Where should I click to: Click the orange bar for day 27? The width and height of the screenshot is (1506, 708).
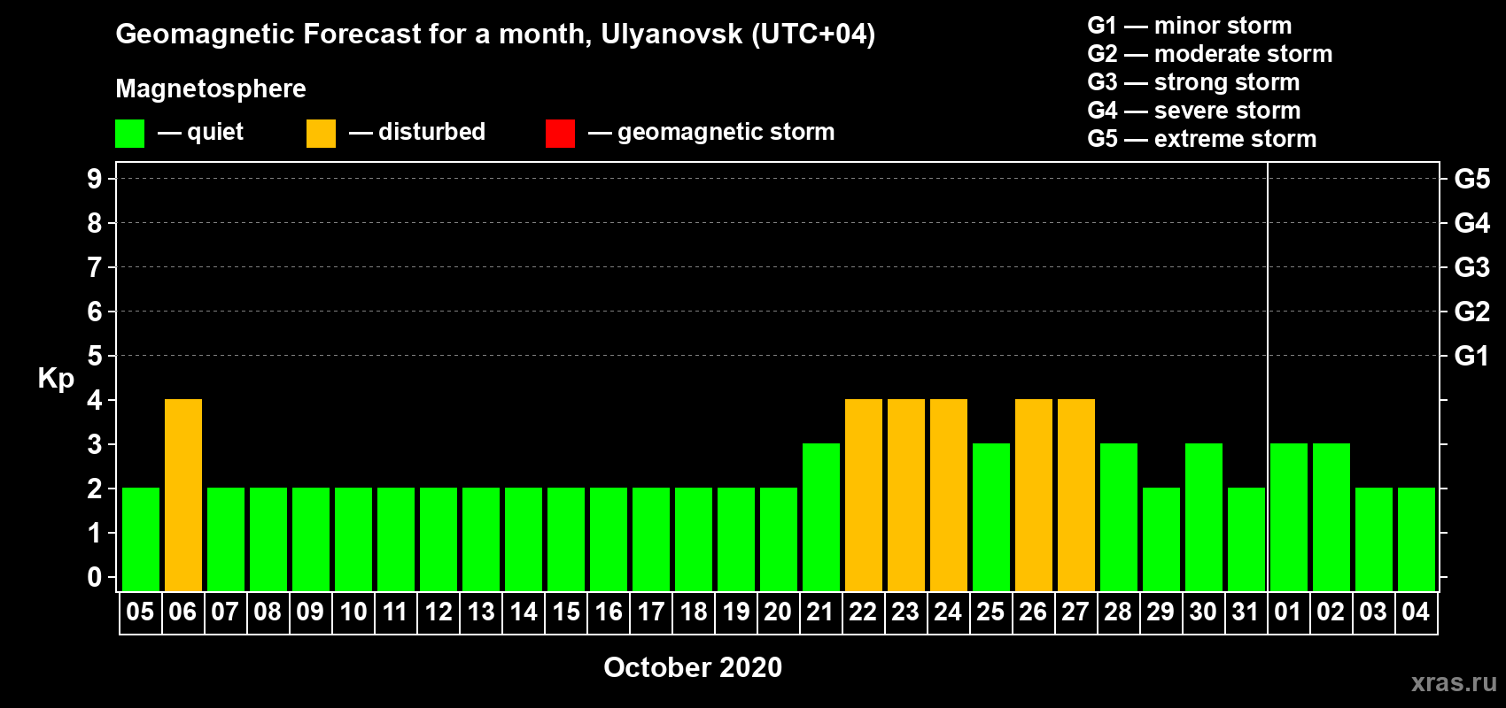pos(1076,495)
